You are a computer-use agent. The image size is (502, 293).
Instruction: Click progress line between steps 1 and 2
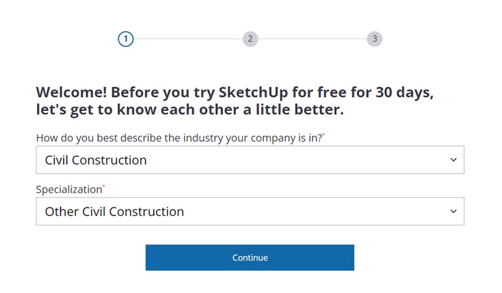pos(187,39)
